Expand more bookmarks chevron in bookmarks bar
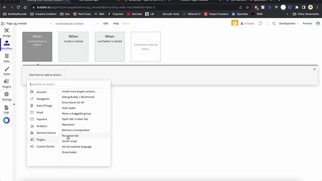 point(287,14)
